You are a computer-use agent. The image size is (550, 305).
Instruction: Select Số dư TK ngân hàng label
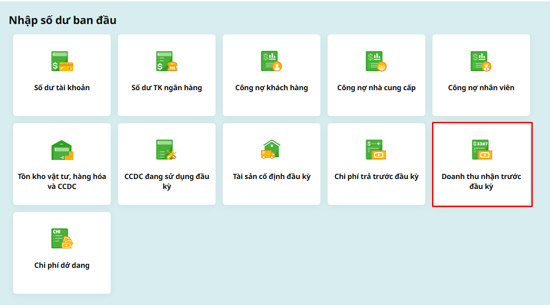click(x=167, y=88)
